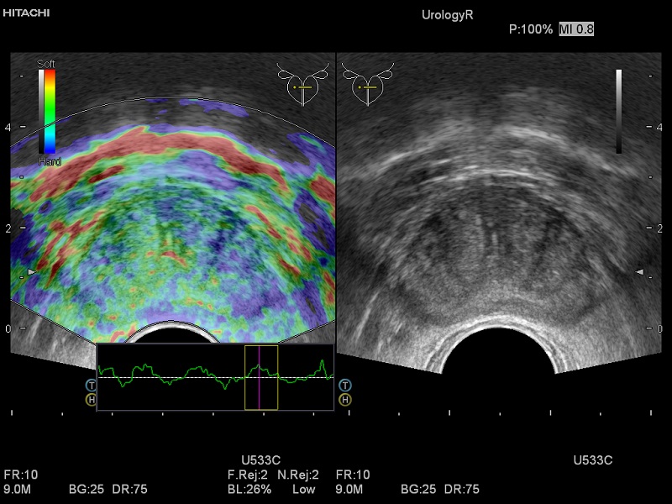Select the prostate body mark on elastography image
This screenshot has width=672, height=504.
coord(300,84)
